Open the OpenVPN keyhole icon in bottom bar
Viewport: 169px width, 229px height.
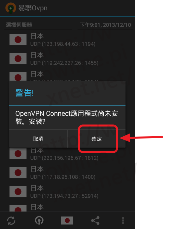[39, 220]
